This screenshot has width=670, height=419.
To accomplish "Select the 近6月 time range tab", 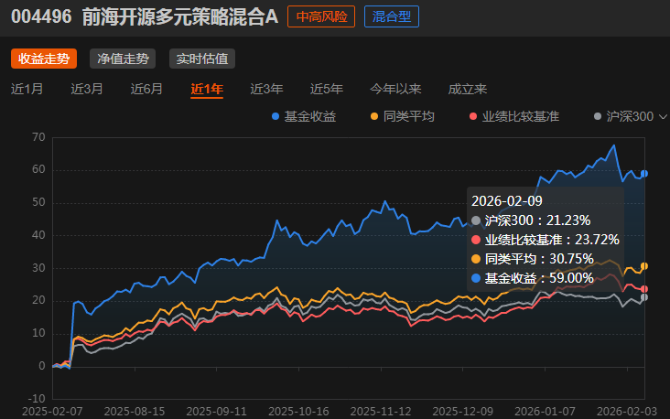I will 146,89.
